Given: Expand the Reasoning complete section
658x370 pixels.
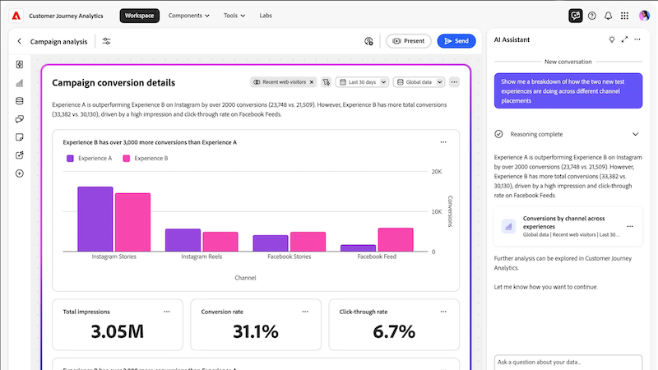Looking at the screenshot, I should 635,134.
